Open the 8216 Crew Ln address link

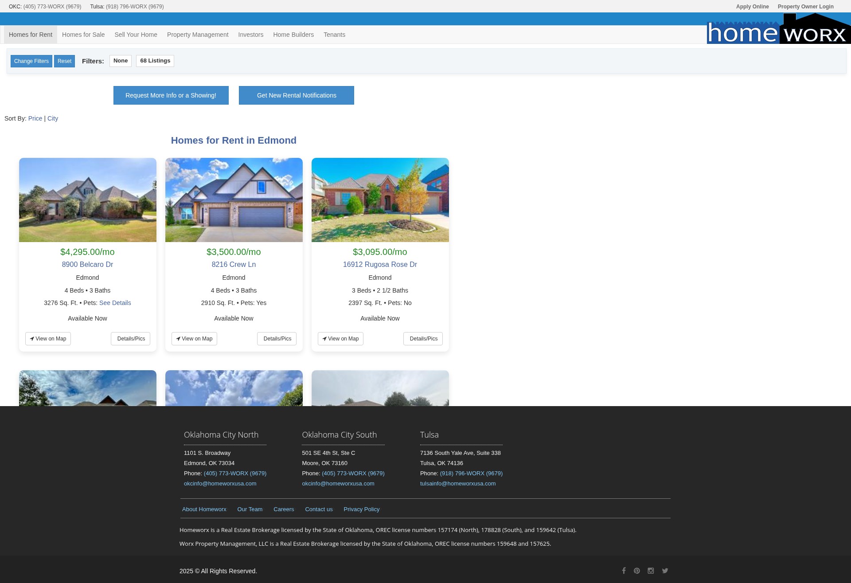tap(234, 264)
